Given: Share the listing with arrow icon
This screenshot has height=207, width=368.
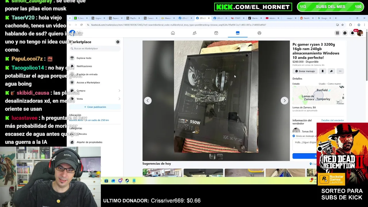Looking at the screenshot, I should point(331,71).
